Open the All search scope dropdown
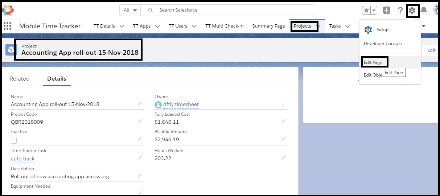 [x=130, y=10]
